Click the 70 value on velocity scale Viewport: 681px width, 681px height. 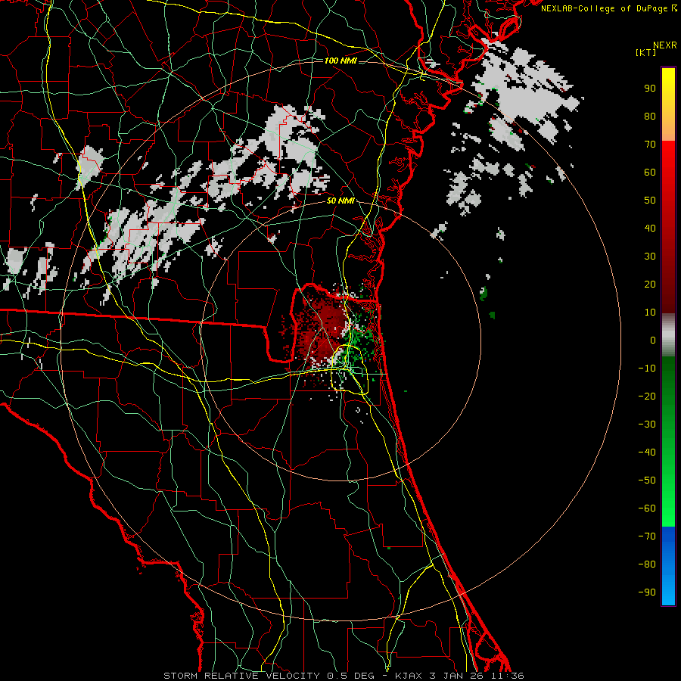tap(650, 145)
